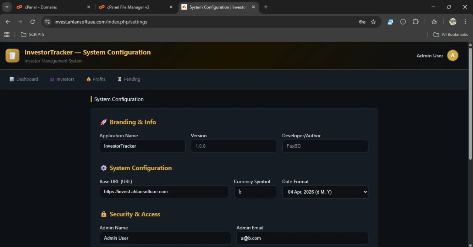Open the Profits nav item
Screen dimensions: 473x247
[96, 79]
